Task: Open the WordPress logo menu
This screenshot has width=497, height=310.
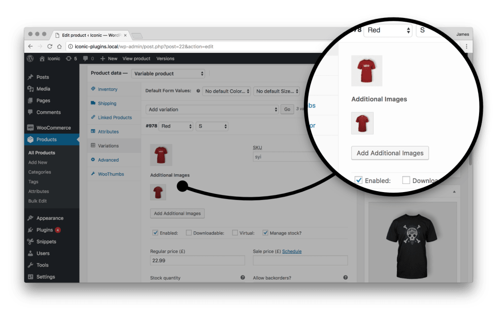Action: coord(30,58)
